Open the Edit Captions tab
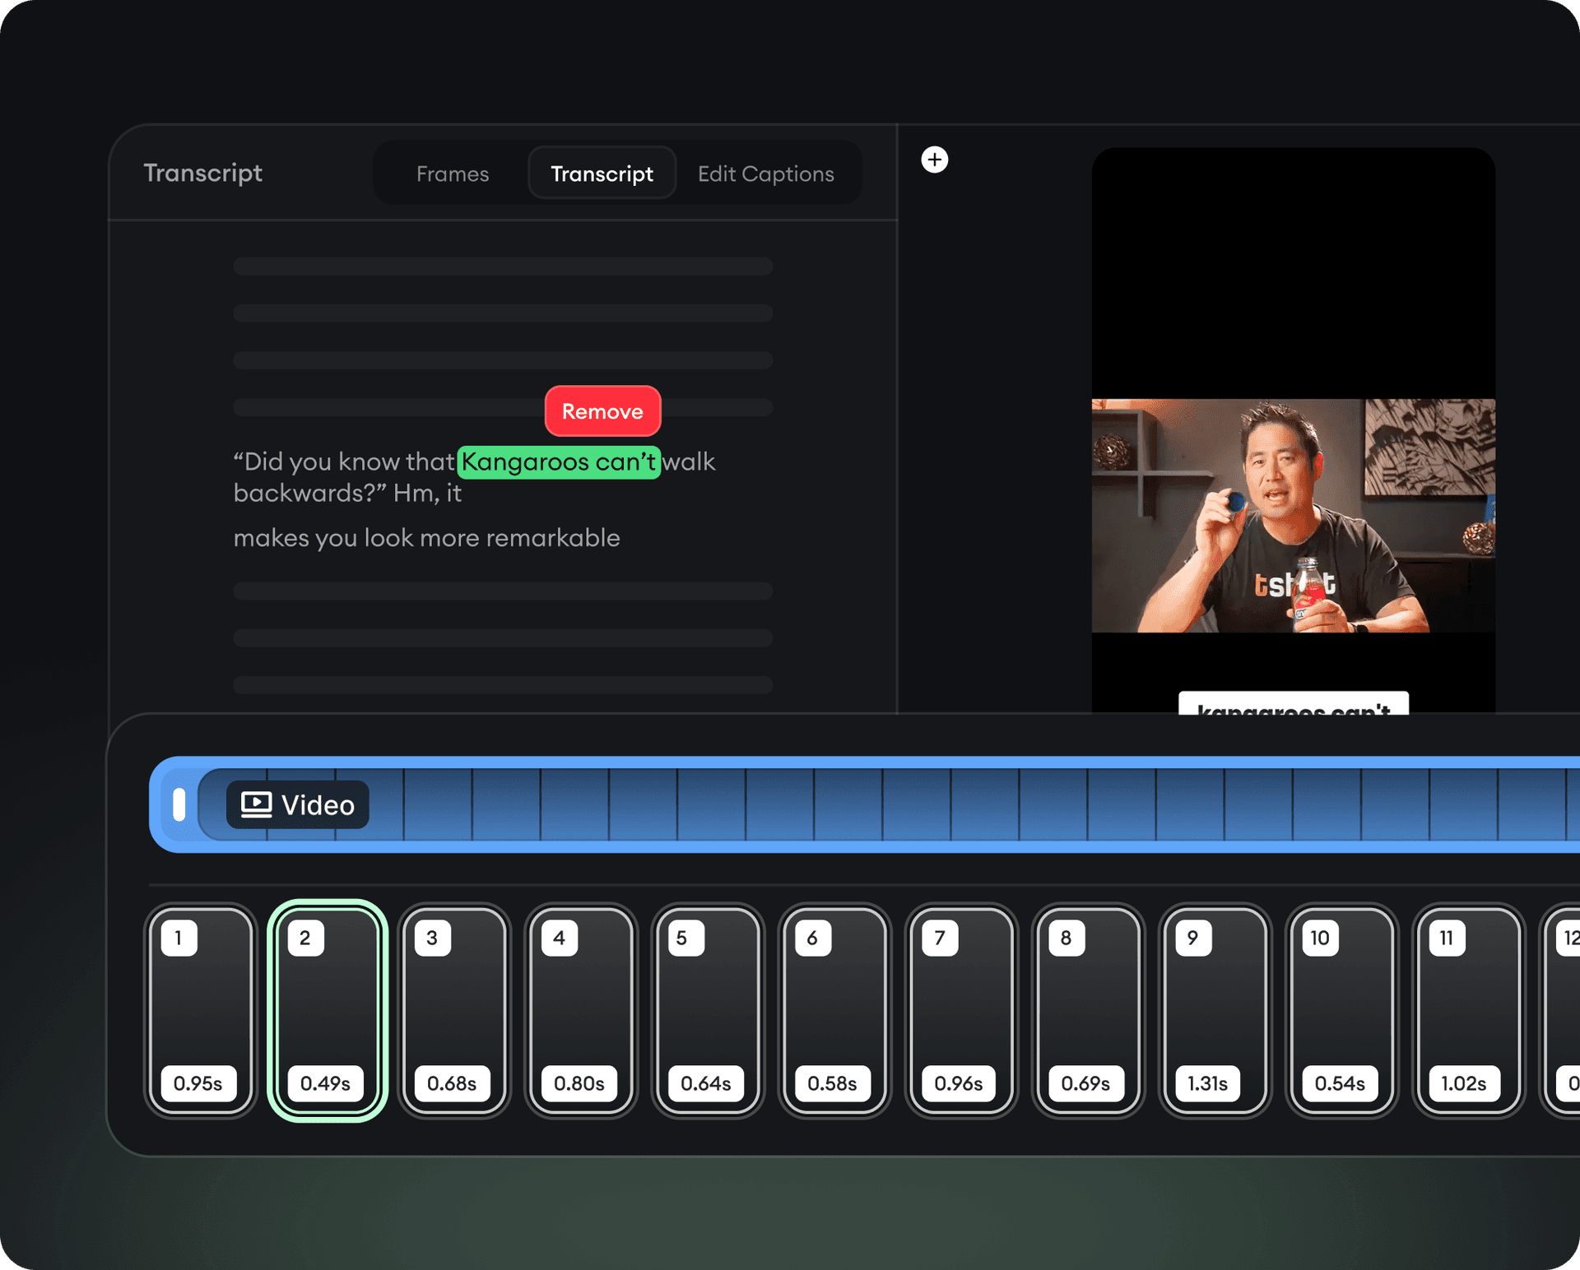 coord(765,174)
